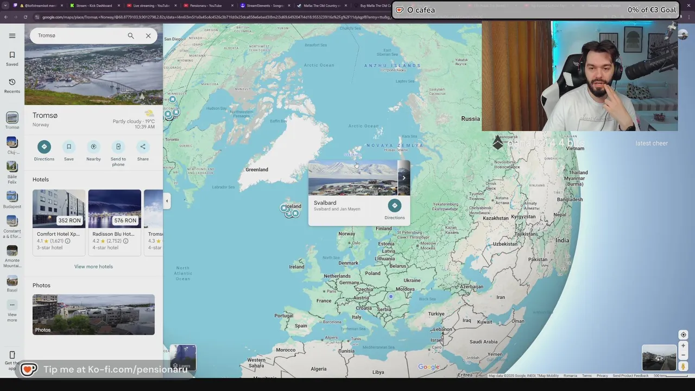Show next Svalbard photo with the arrow

click(x=403, y=178)
